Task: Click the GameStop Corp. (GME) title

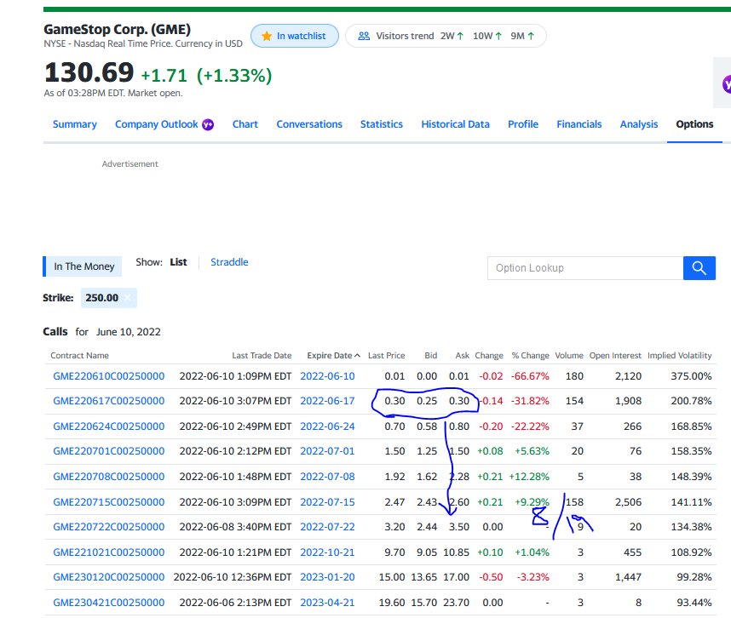Action: pyautogui.click(x=117, y=29)
